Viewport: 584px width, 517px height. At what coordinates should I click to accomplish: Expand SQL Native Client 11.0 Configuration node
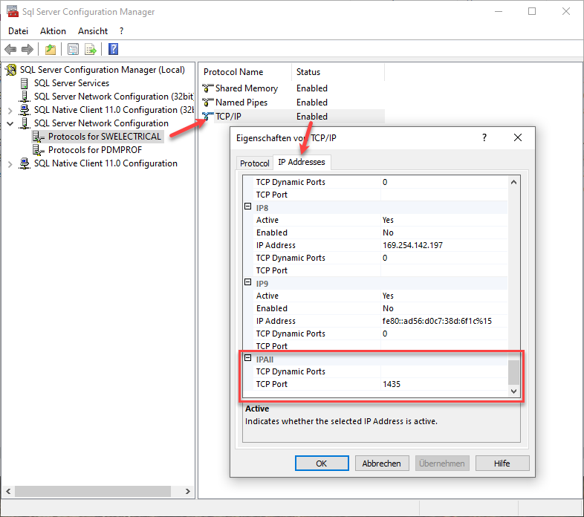(10, 163)
